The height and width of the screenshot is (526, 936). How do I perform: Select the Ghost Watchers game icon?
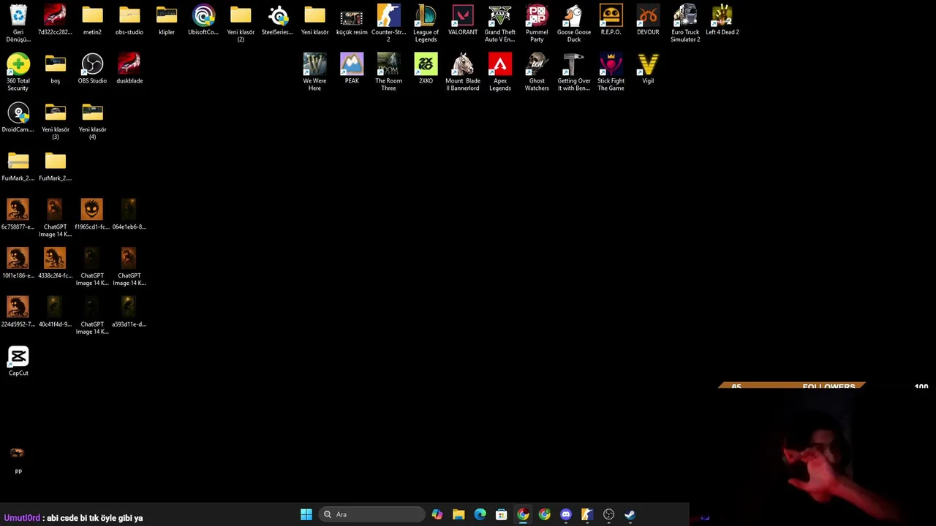click(537, 72)
